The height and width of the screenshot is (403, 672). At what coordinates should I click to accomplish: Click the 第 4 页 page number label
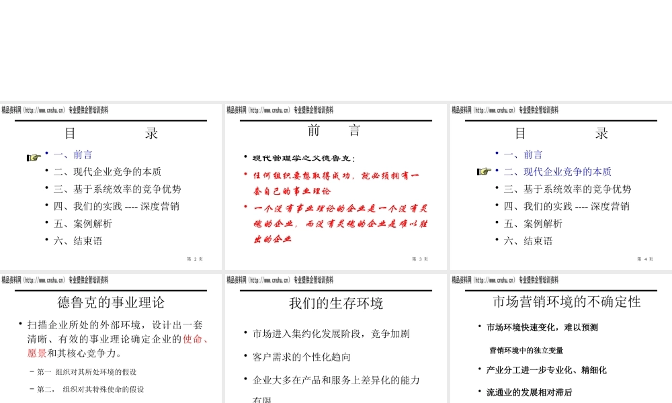pyautogui.click(x=645, y=260)
